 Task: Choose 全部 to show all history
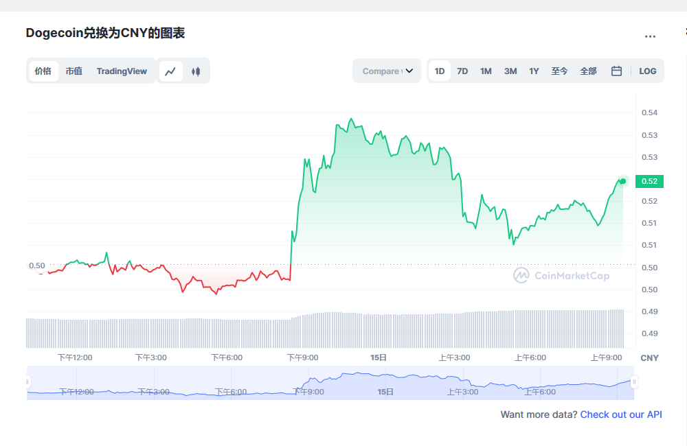pos(588,71)
